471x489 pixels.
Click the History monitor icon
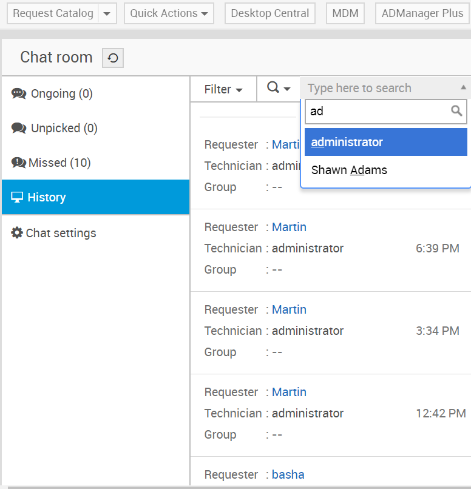(x=17, y=198)
